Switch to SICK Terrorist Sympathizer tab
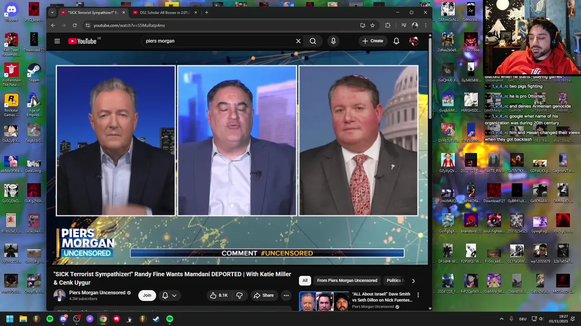The height and width of the screenshot is (326, 581). pyautogui.click(x=93, y=13)
